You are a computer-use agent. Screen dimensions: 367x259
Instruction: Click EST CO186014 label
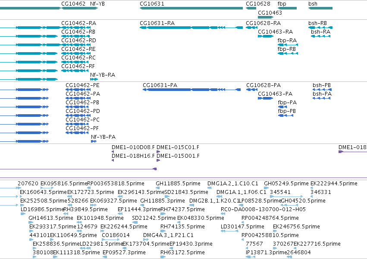coord(116,235)
